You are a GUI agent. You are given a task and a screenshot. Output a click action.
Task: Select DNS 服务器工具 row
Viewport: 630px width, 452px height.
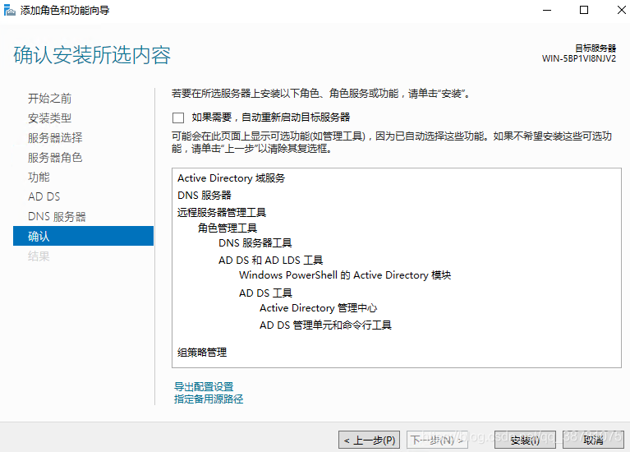(255, 243)
